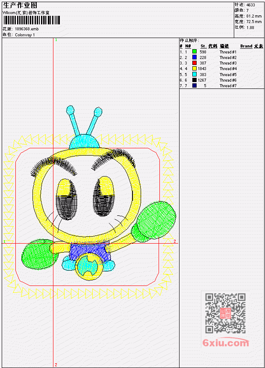Screen dimensions: 265x368
Task: Click stitch count 598 in the stop sequence
Action: click(x=203, y=52)
